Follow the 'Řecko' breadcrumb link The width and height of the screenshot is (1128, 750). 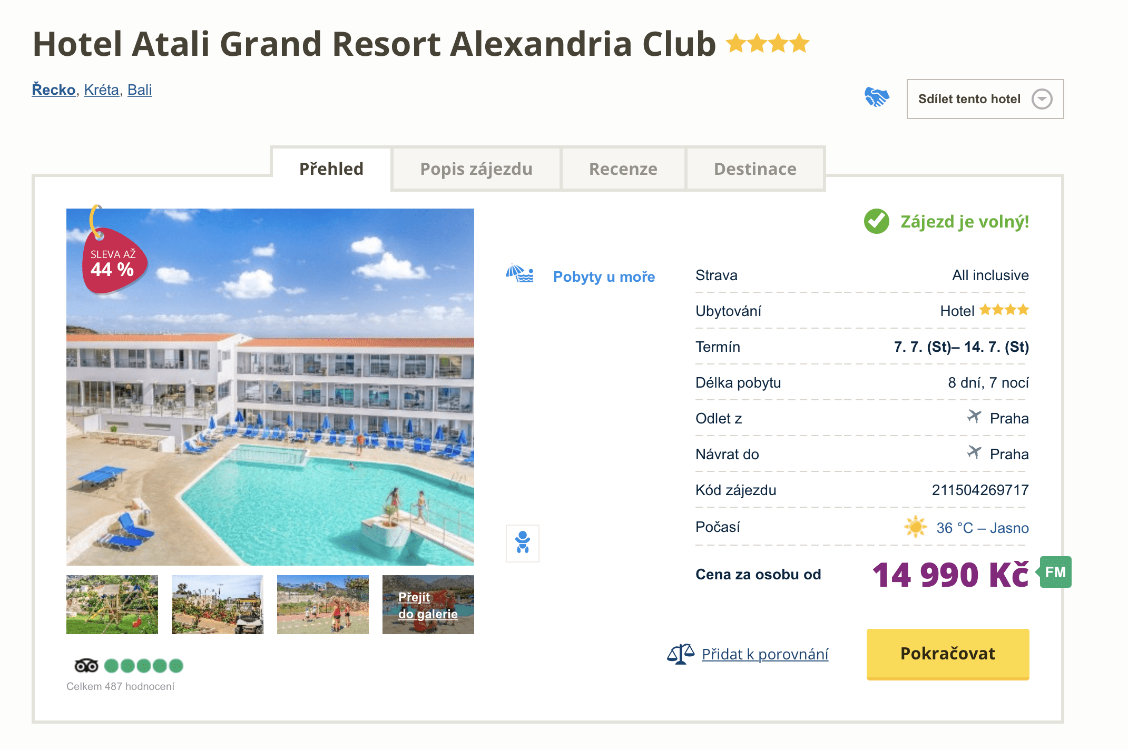(54, 90)
